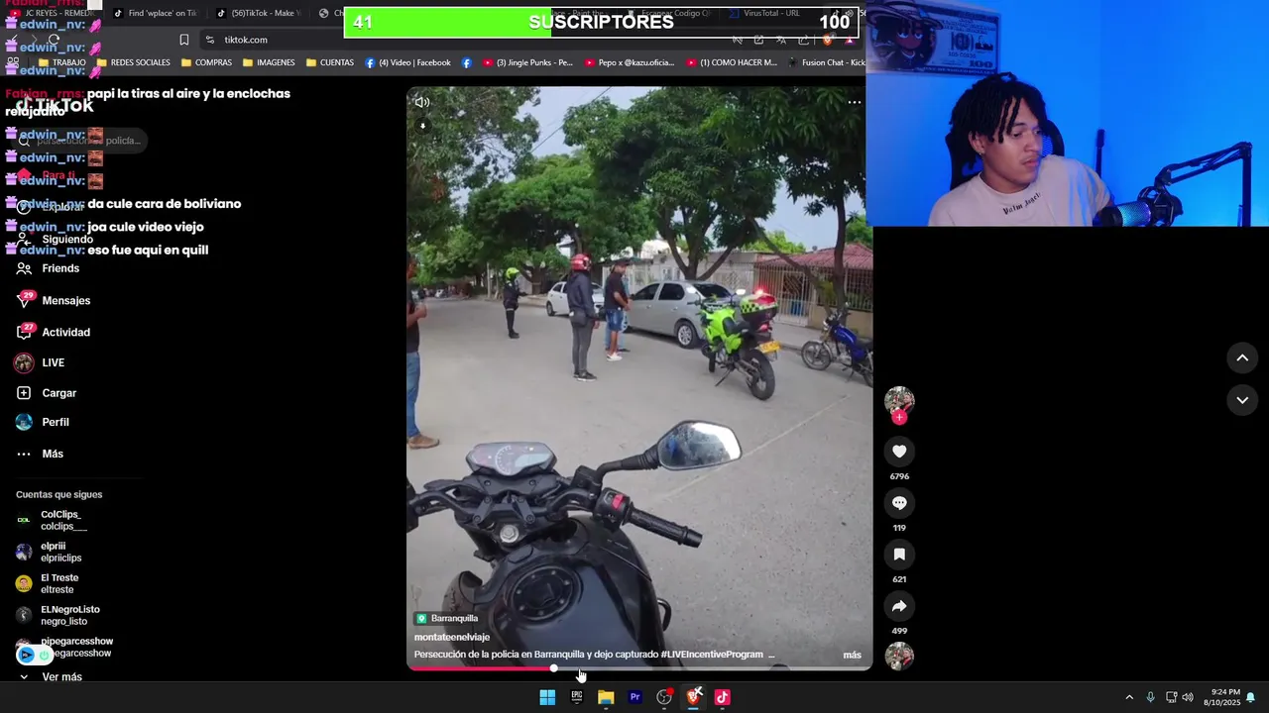This screenshot has width=1269, height=713.
Task: Open COMPRAS bookmarks folder
Action: pyautogui.click(x=206, y=62)
